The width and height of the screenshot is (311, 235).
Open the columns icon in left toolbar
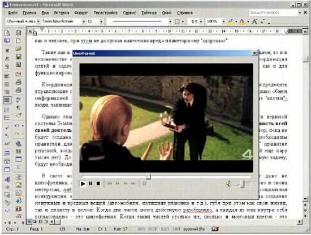18,151
